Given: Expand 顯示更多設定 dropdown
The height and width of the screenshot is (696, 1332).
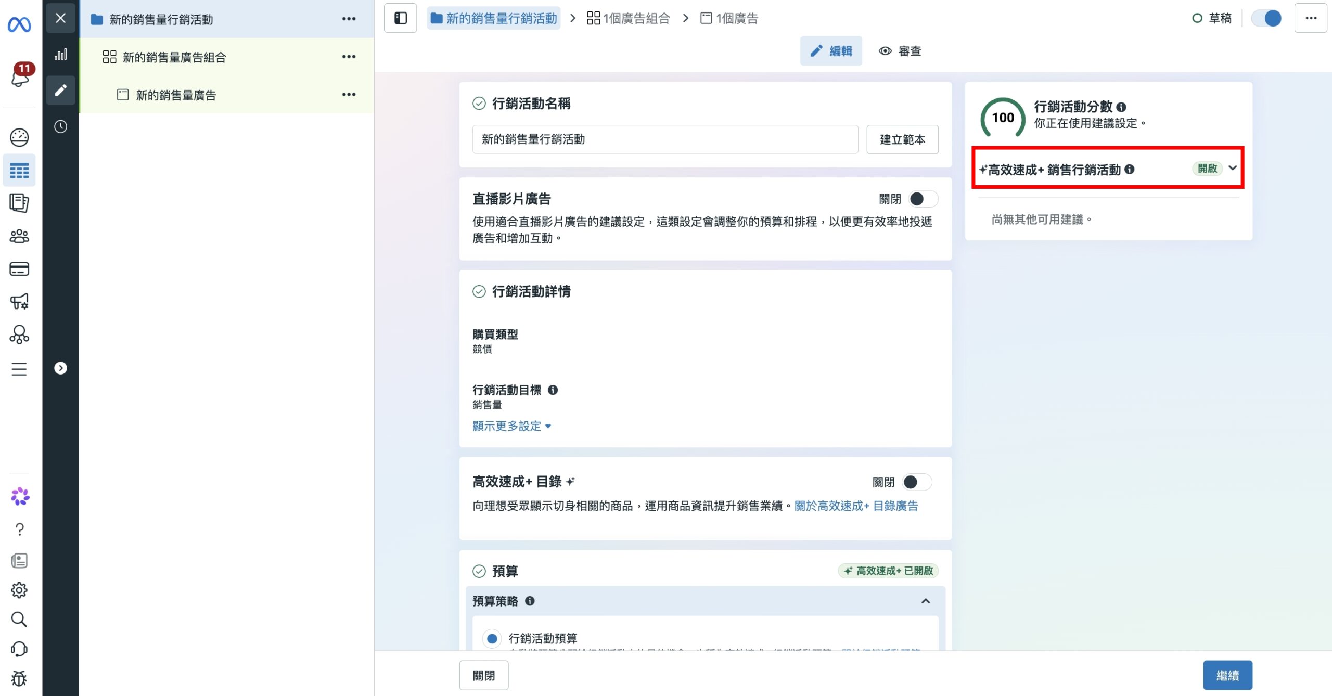Looking at the screenshot, I should tap(511, 426).
